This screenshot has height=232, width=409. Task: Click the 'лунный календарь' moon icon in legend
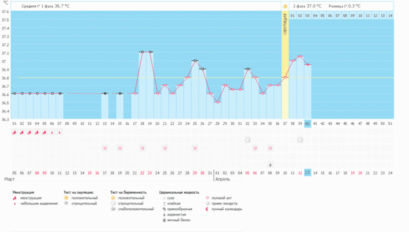pyautogui.click(x=207, y=209)
